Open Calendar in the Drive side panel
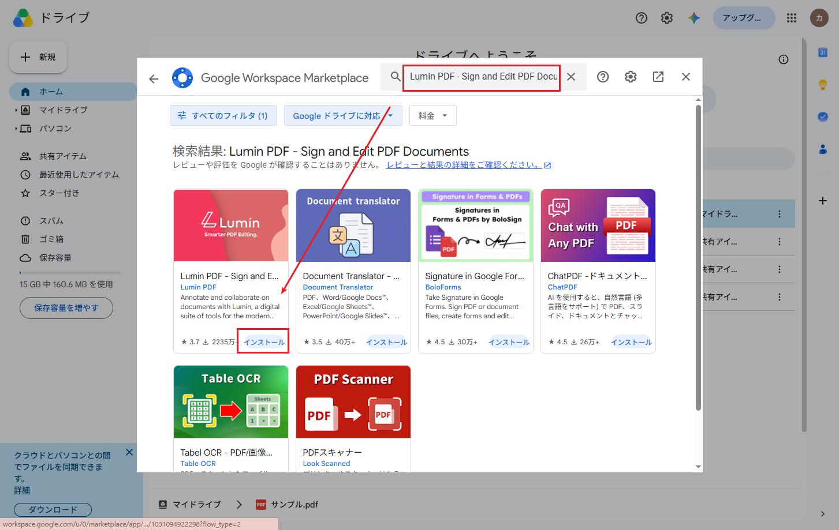Screen dimensions: 839x530 (x=823, y=52)
